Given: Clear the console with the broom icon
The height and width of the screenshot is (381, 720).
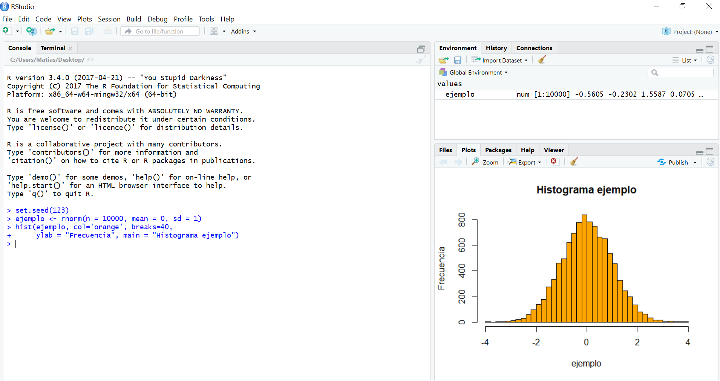Looking at the screenshot, I should coord(421,60).
